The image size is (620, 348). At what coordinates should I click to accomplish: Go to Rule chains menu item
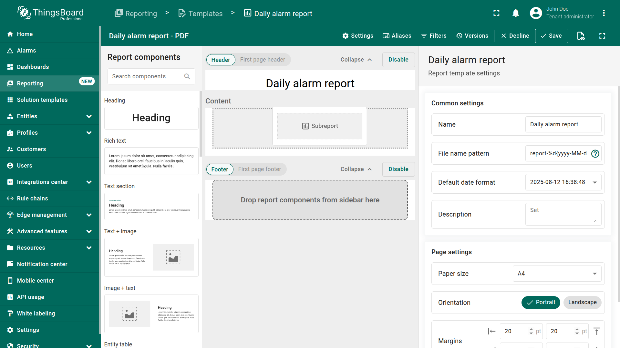tap(32, 198)
